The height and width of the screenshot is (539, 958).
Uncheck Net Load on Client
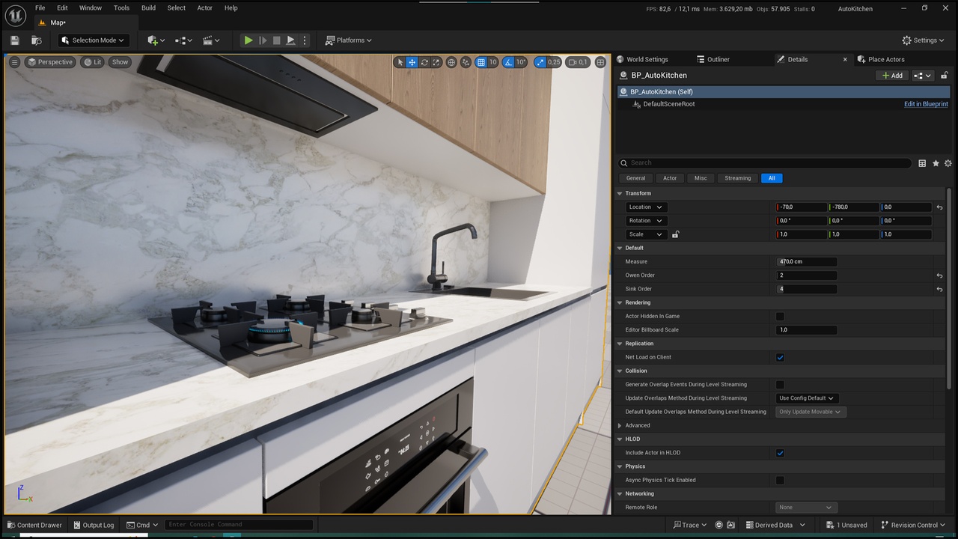pyautogui.click(x=780, y=357)
